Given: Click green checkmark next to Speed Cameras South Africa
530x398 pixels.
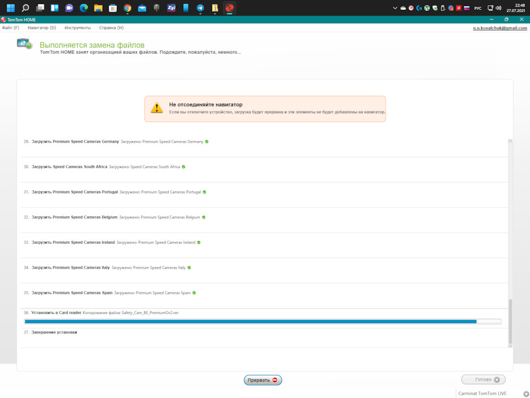Looking at the screenshot, I should point(183,167).
